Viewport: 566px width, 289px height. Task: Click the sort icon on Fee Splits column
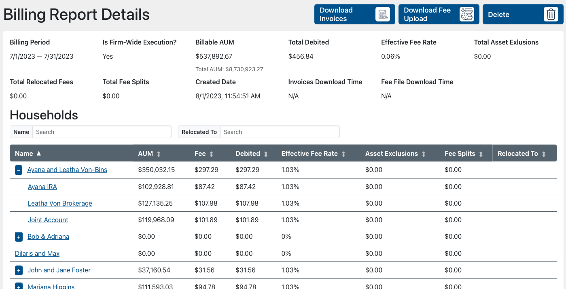tap(481, 154)
